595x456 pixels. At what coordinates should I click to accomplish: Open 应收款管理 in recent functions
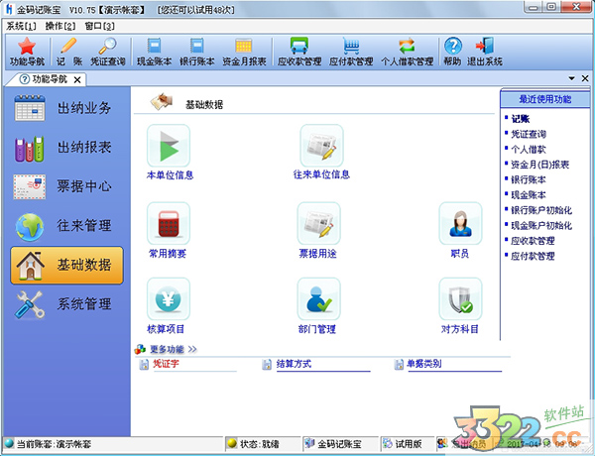pyautogui.click(x=533, y=241)
